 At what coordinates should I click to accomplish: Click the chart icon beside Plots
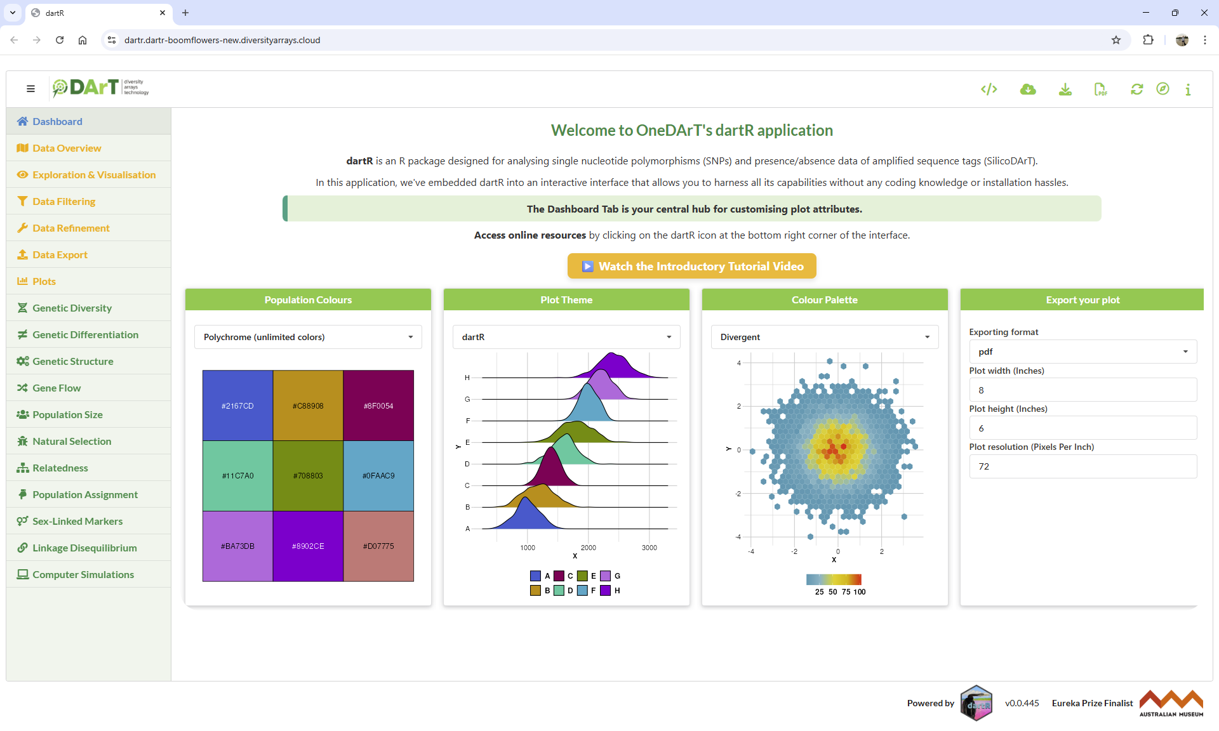click(22, 281)
